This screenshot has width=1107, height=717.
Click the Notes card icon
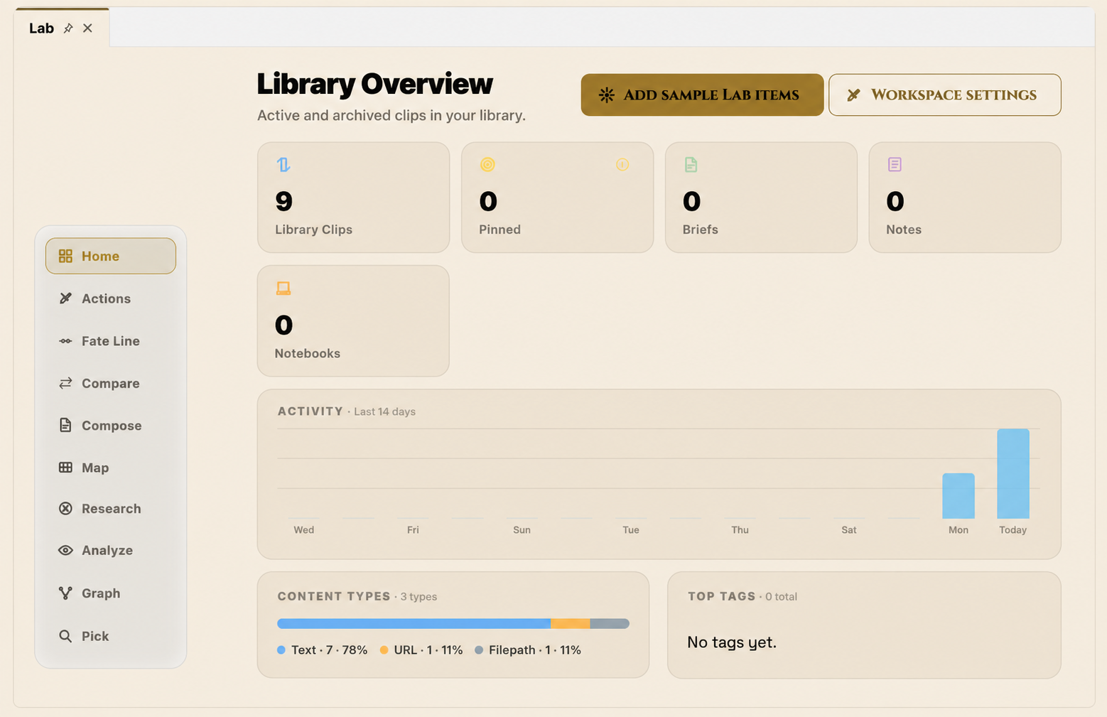(895, 165)
